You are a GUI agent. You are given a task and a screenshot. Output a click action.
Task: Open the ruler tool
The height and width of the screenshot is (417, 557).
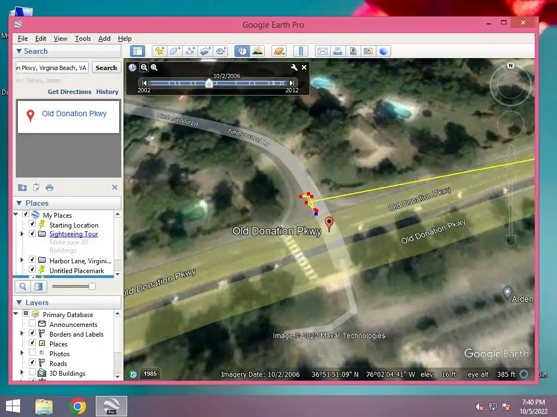[300, 51]
